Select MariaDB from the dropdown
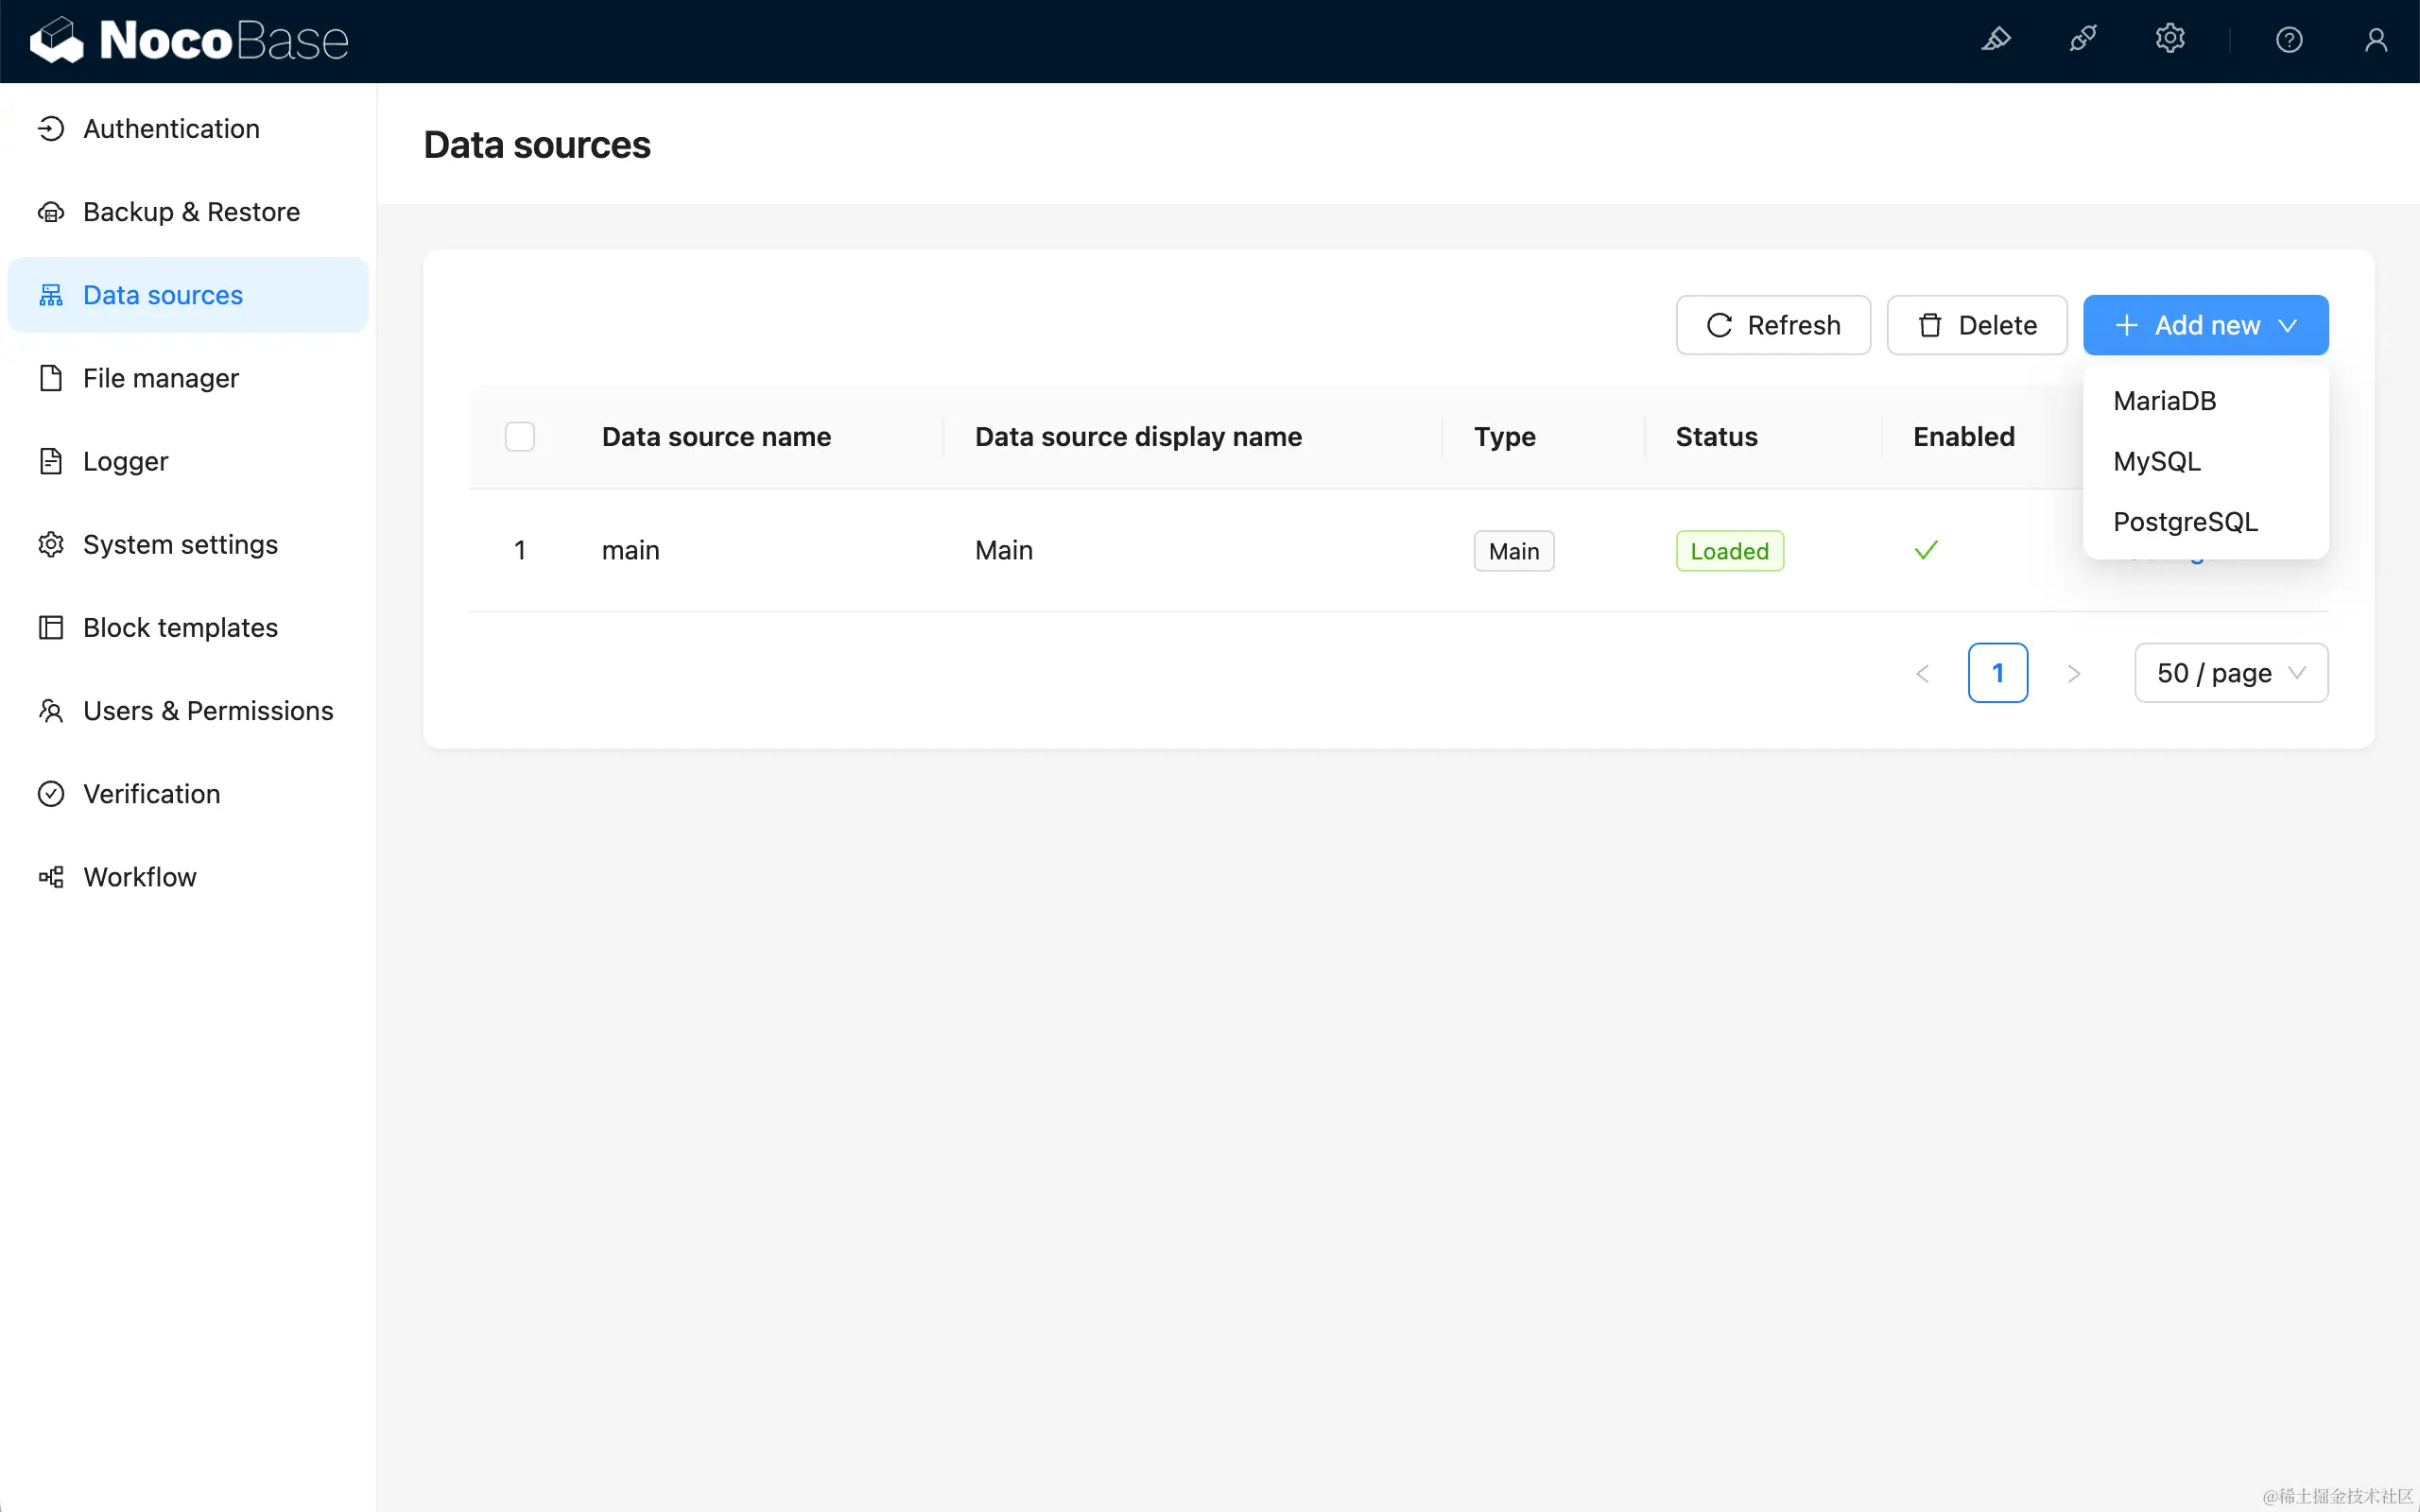2420x1512 pixels. pyautogui.click(x=2165, y=401)
